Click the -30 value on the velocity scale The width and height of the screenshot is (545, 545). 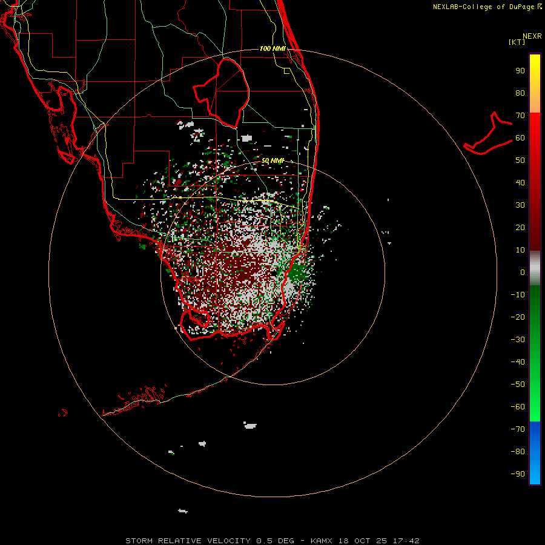518,340
